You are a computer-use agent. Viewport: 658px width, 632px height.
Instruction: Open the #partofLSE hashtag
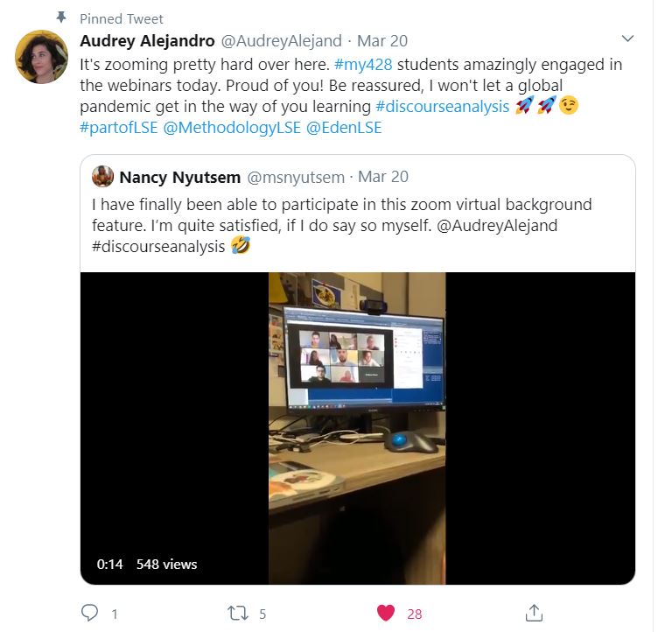119,128
